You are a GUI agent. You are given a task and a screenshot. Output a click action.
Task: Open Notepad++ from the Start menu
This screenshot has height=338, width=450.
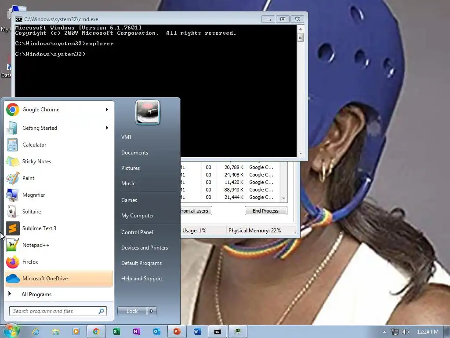[59, 245]
